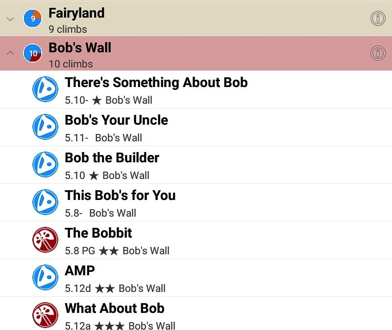Open info for Fairyland area
The image size is (392, 330).
(377, 19)
